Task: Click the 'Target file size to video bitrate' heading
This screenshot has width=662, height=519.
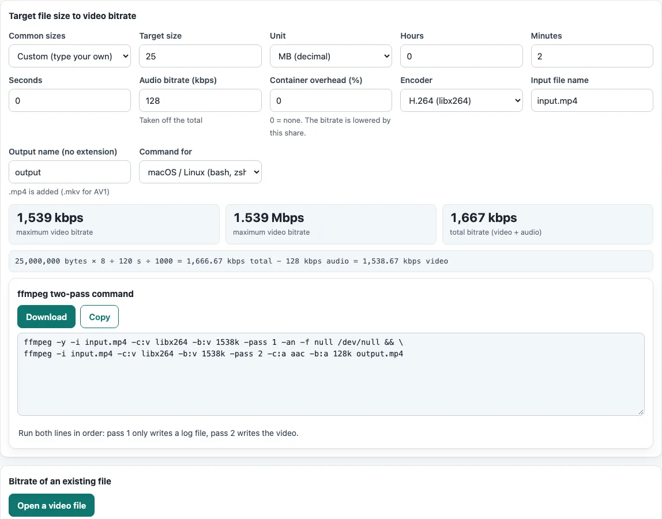Action: coord(73,16)
